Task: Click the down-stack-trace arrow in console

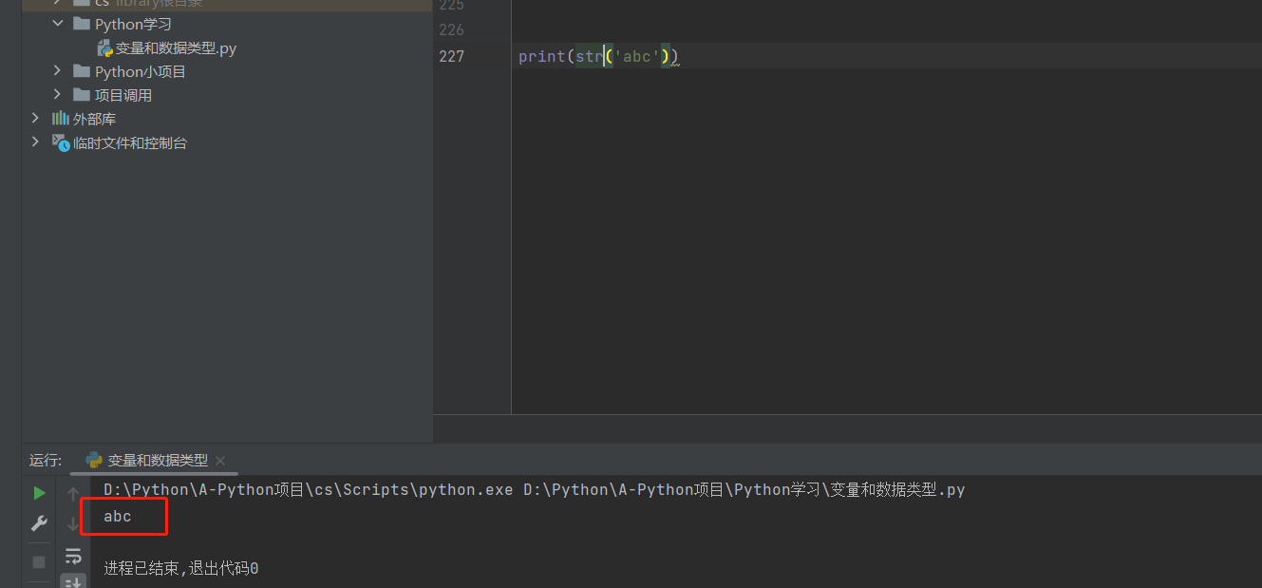Action: tap(73, 524)
